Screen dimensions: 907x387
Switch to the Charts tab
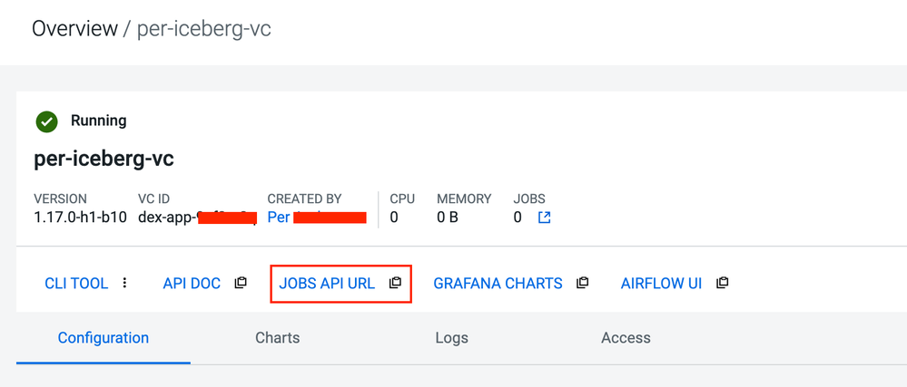point(277,338)
